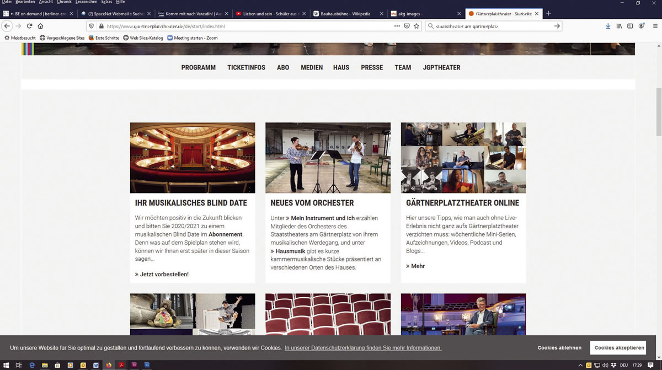Open MEDIEN in the site navigation
The image size is (662, 370).
click(312, 67)
